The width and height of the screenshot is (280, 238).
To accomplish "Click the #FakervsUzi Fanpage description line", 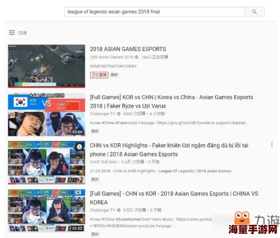I will pos(169,123).
